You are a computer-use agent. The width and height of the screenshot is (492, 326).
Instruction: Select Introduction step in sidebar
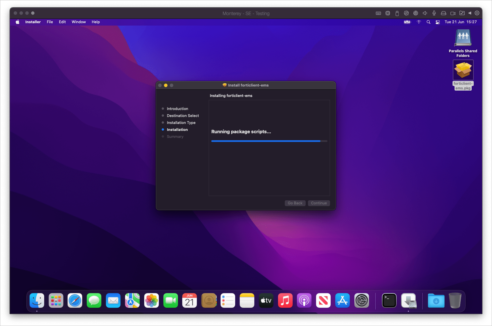[x=177, y=109]
